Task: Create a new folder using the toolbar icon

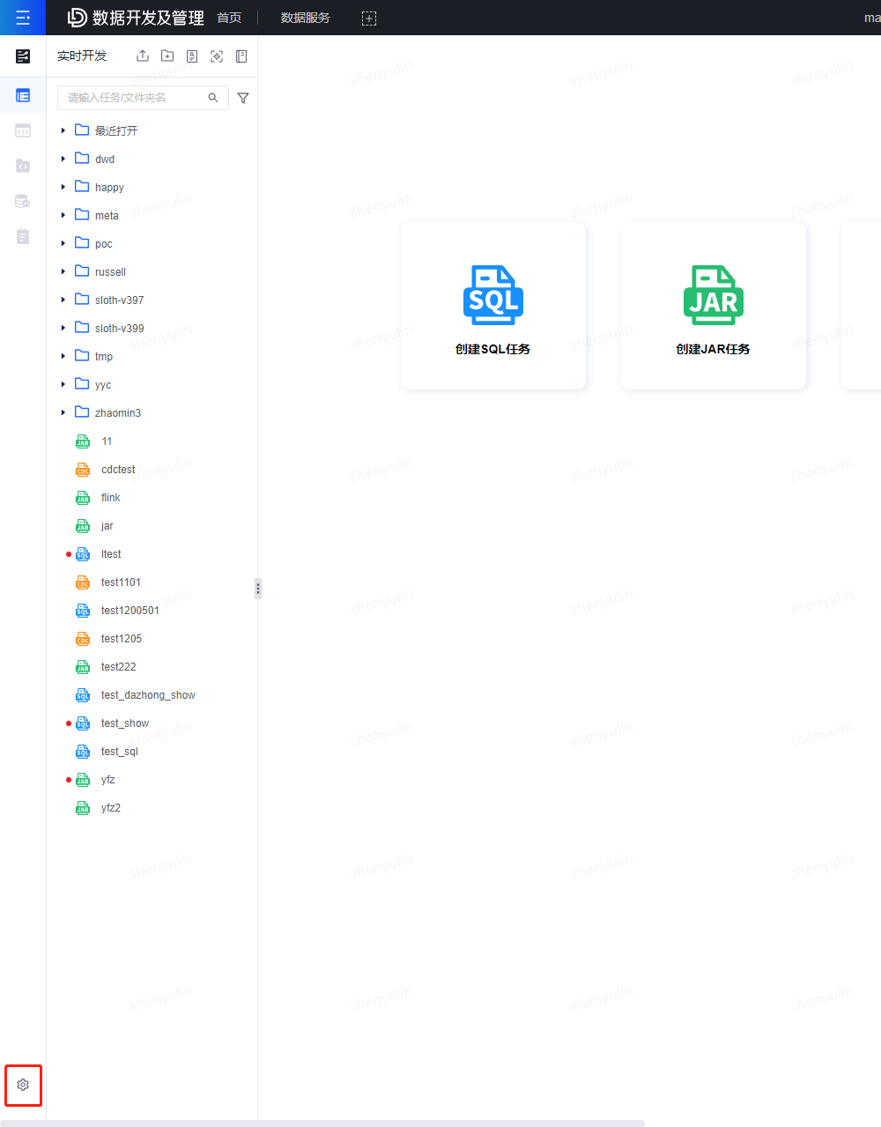Action: coord(167,56)
